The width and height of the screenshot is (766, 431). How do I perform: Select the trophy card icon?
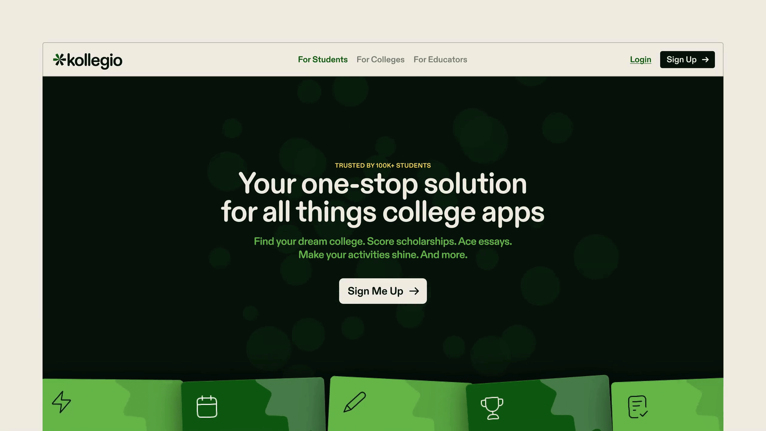coord(492,408)
